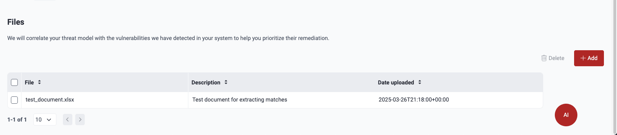Select the description cell 'Test document for extracting matches'
The width and height of the screenshot is (617, 135).
tap(240, 100)
